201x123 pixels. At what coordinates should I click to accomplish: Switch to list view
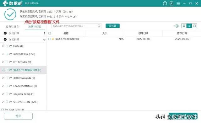tap(189, 26)
